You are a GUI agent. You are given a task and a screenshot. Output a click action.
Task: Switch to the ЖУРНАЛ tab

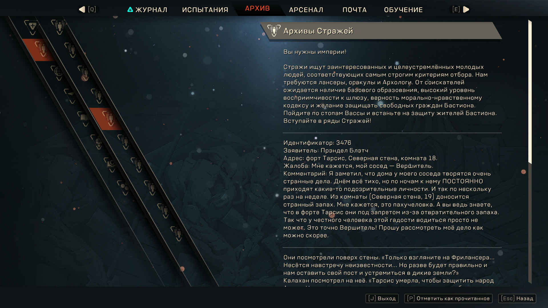coord(147,10)
